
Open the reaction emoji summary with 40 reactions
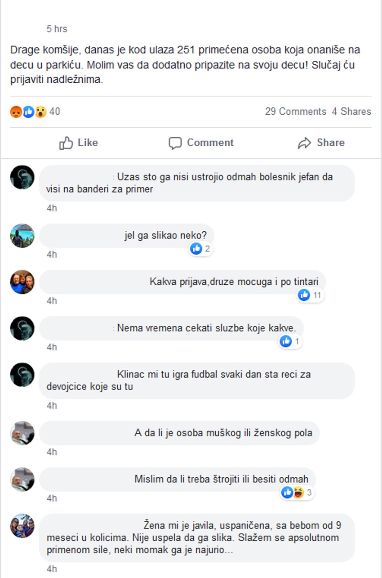(35, 112)
